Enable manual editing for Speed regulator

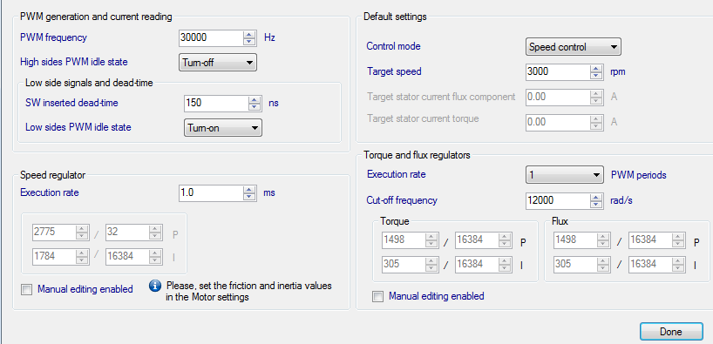click(27, 289)
